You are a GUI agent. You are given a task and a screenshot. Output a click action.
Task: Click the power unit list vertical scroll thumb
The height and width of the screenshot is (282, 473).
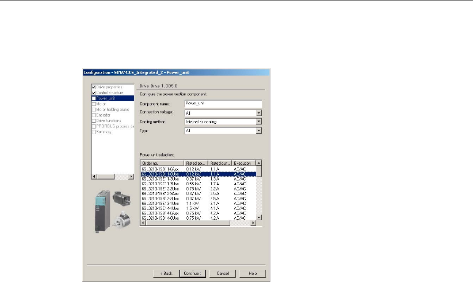[259, 171]
